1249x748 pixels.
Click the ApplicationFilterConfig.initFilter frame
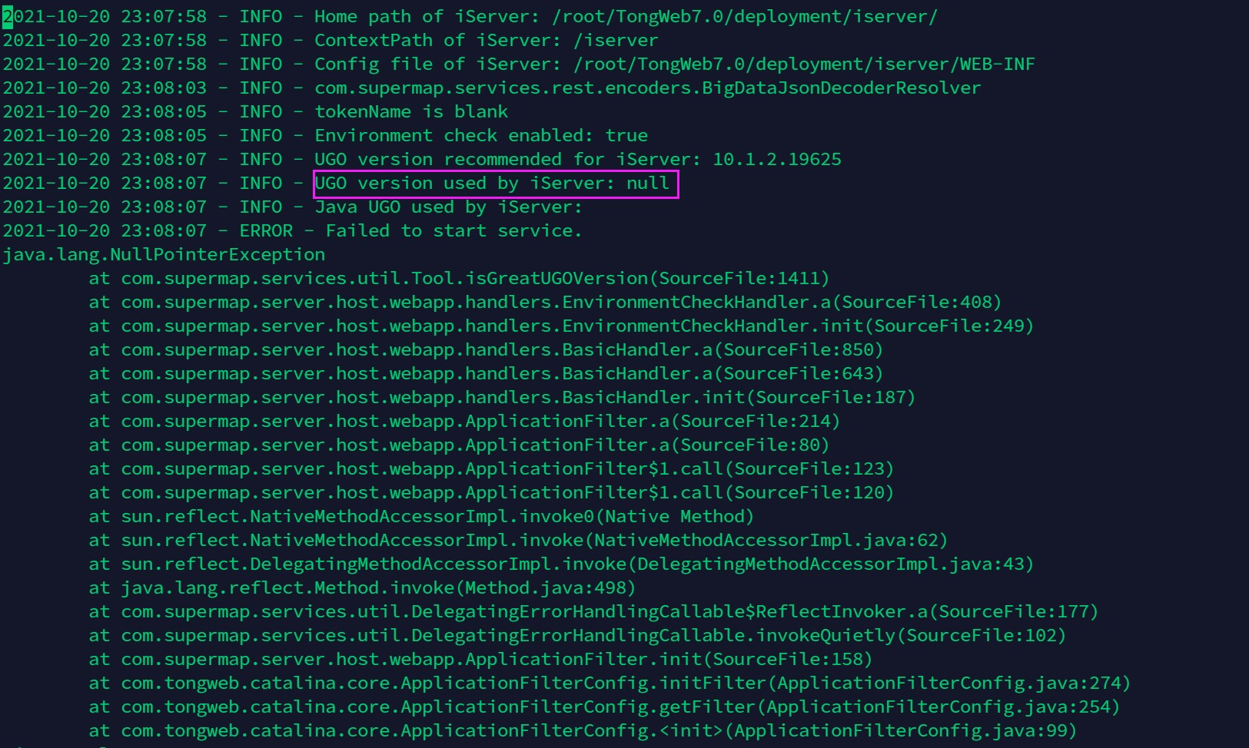tap(610, 683)
